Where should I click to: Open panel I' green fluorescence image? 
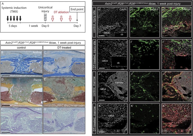[x=145, y=54]
